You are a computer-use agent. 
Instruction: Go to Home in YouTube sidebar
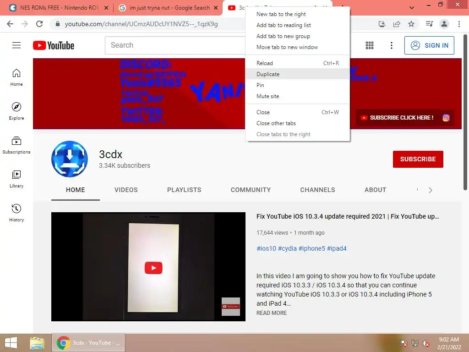pos(16,77)
